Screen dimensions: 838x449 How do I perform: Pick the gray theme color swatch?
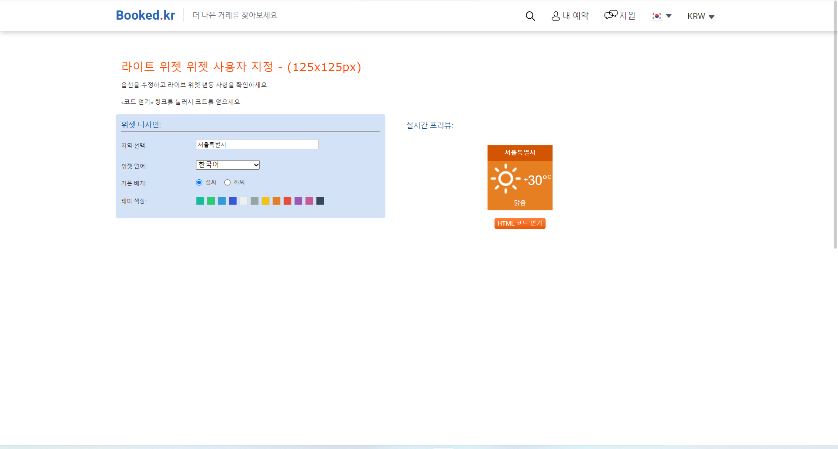click(x=254, y=201)
